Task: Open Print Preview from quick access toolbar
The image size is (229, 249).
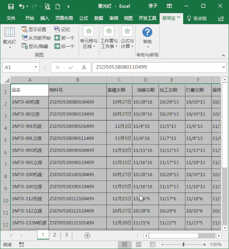Action: [47, 6]
